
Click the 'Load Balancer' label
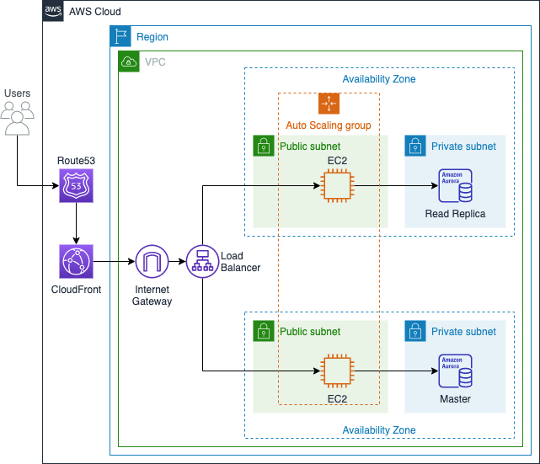240,262
